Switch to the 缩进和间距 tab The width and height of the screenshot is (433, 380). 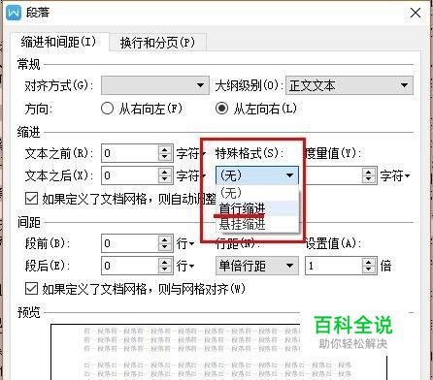coord(58,42)
